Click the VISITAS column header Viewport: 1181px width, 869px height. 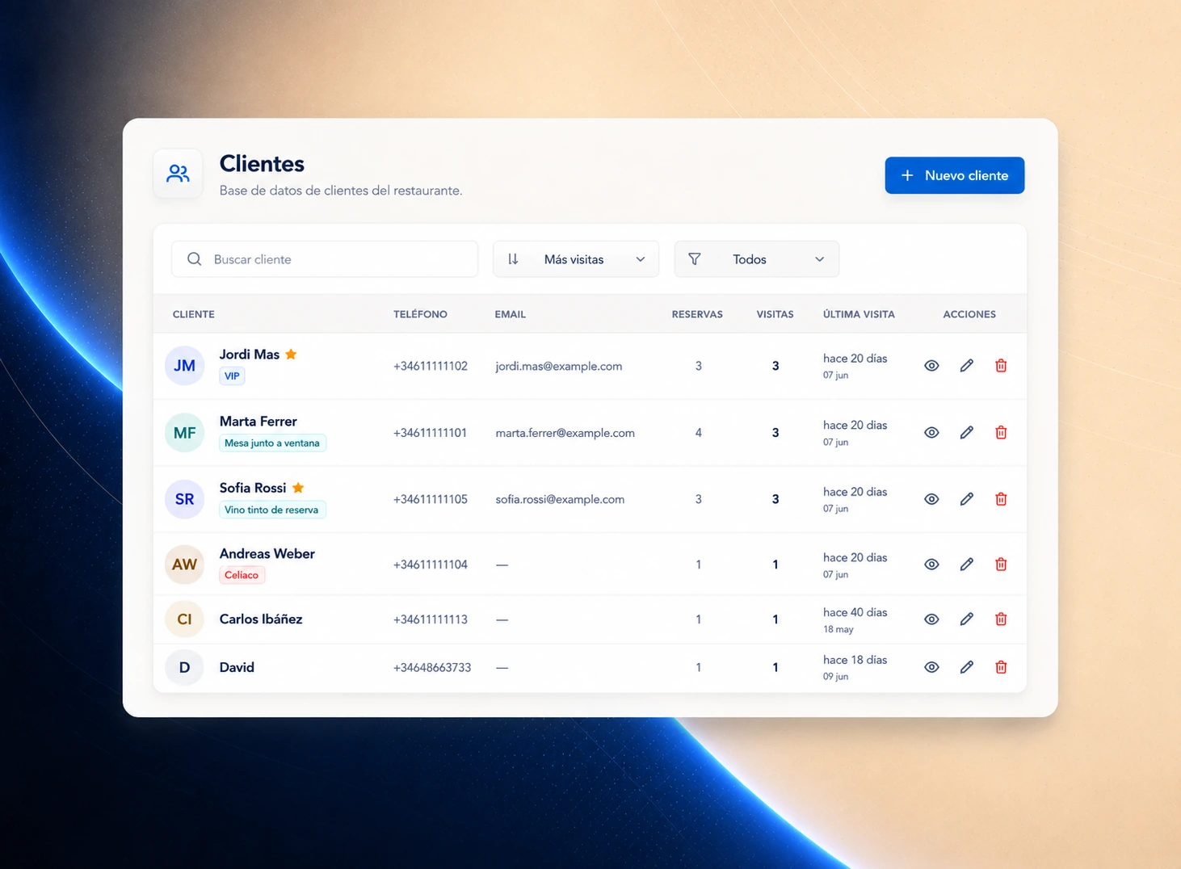(775, 314)
